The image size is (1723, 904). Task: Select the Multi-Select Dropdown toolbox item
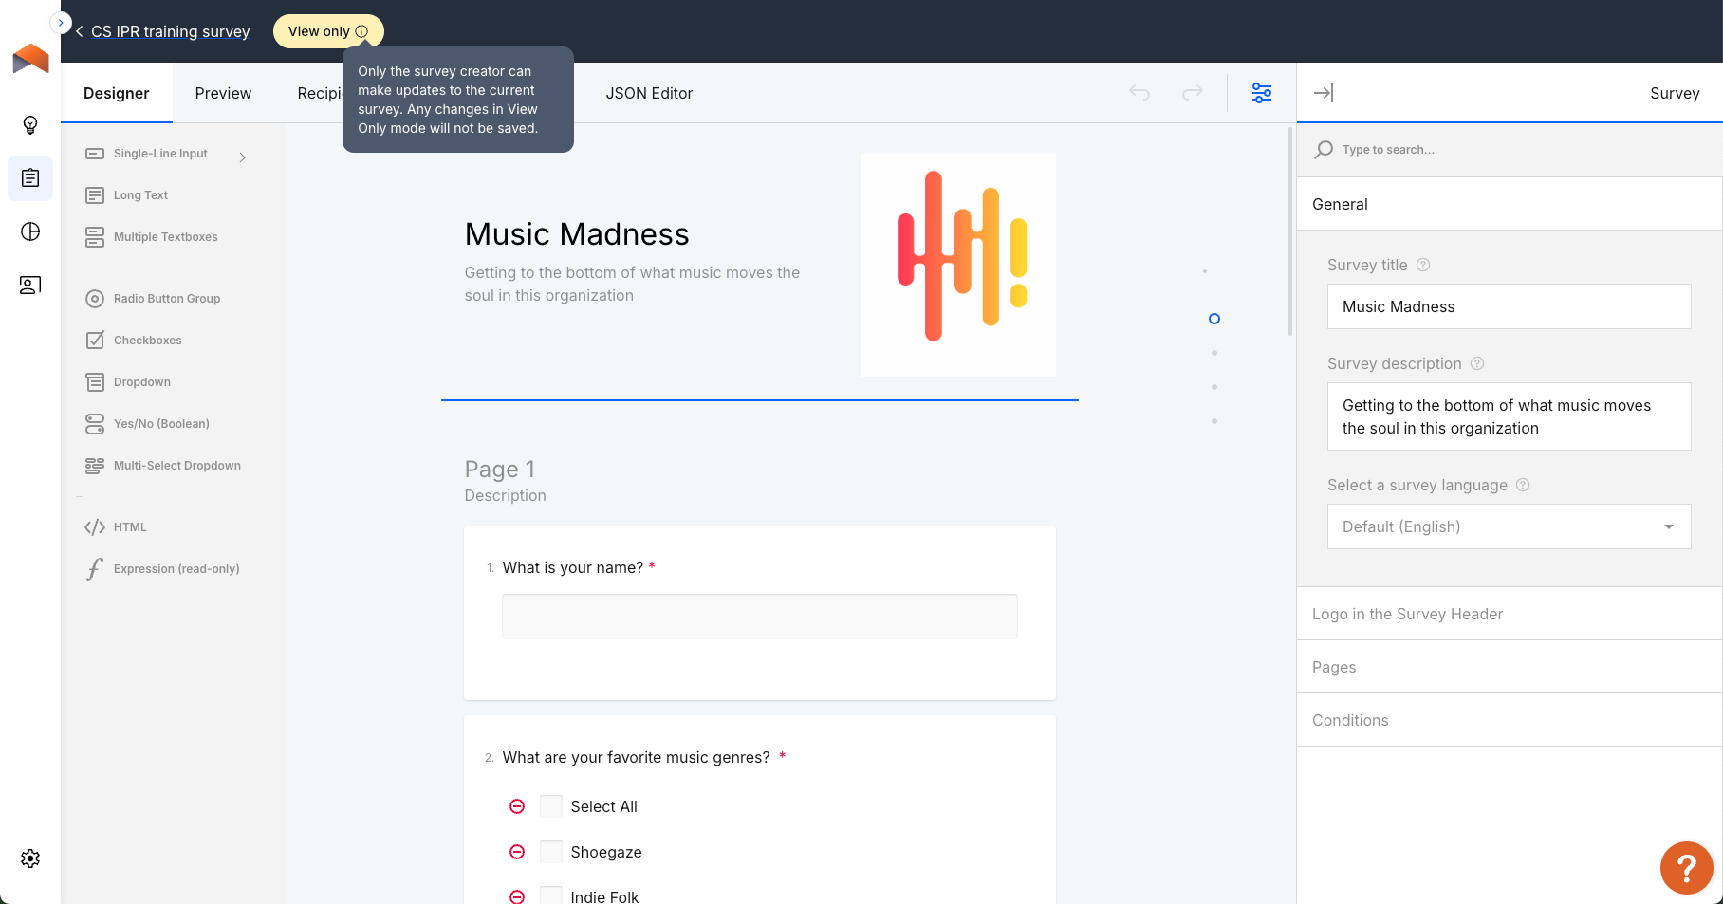click(163, 466)
